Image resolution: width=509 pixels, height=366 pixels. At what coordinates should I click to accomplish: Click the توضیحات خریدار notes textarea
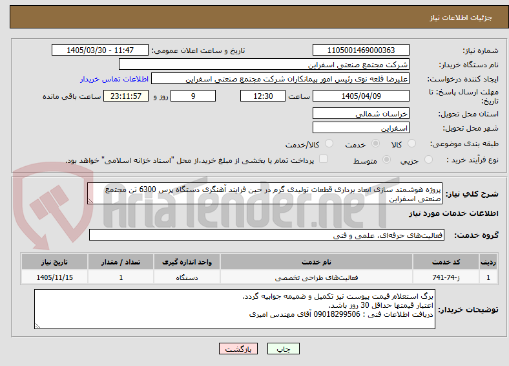[234, 309]
